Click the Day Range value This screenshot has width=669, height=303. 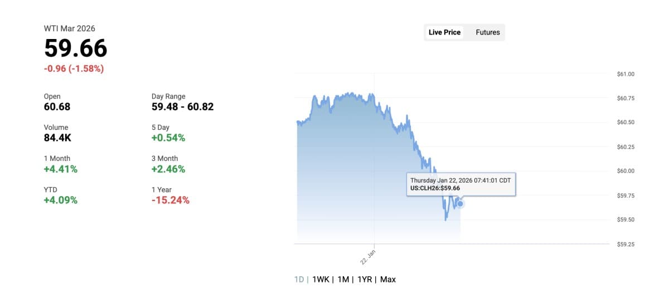[182, 106]
